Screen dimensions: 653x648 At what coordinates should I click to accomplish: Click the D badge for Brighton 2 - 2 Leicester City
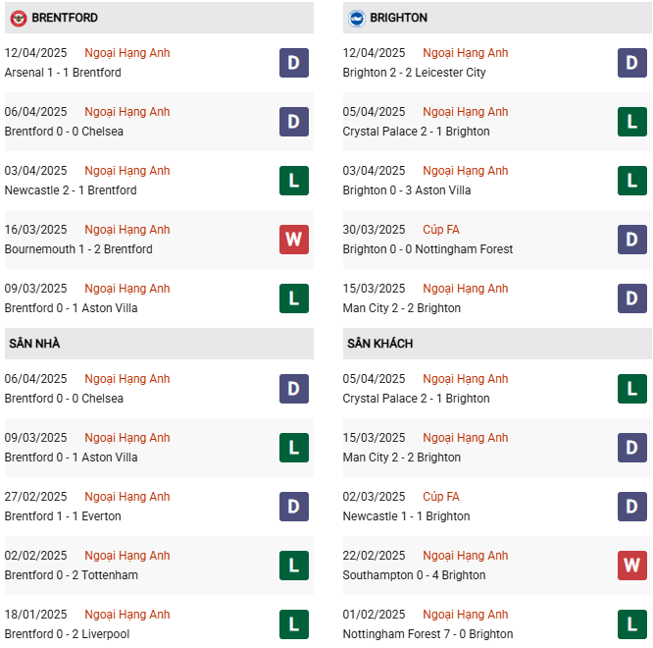pyautogui.click(x=632, y=63)
